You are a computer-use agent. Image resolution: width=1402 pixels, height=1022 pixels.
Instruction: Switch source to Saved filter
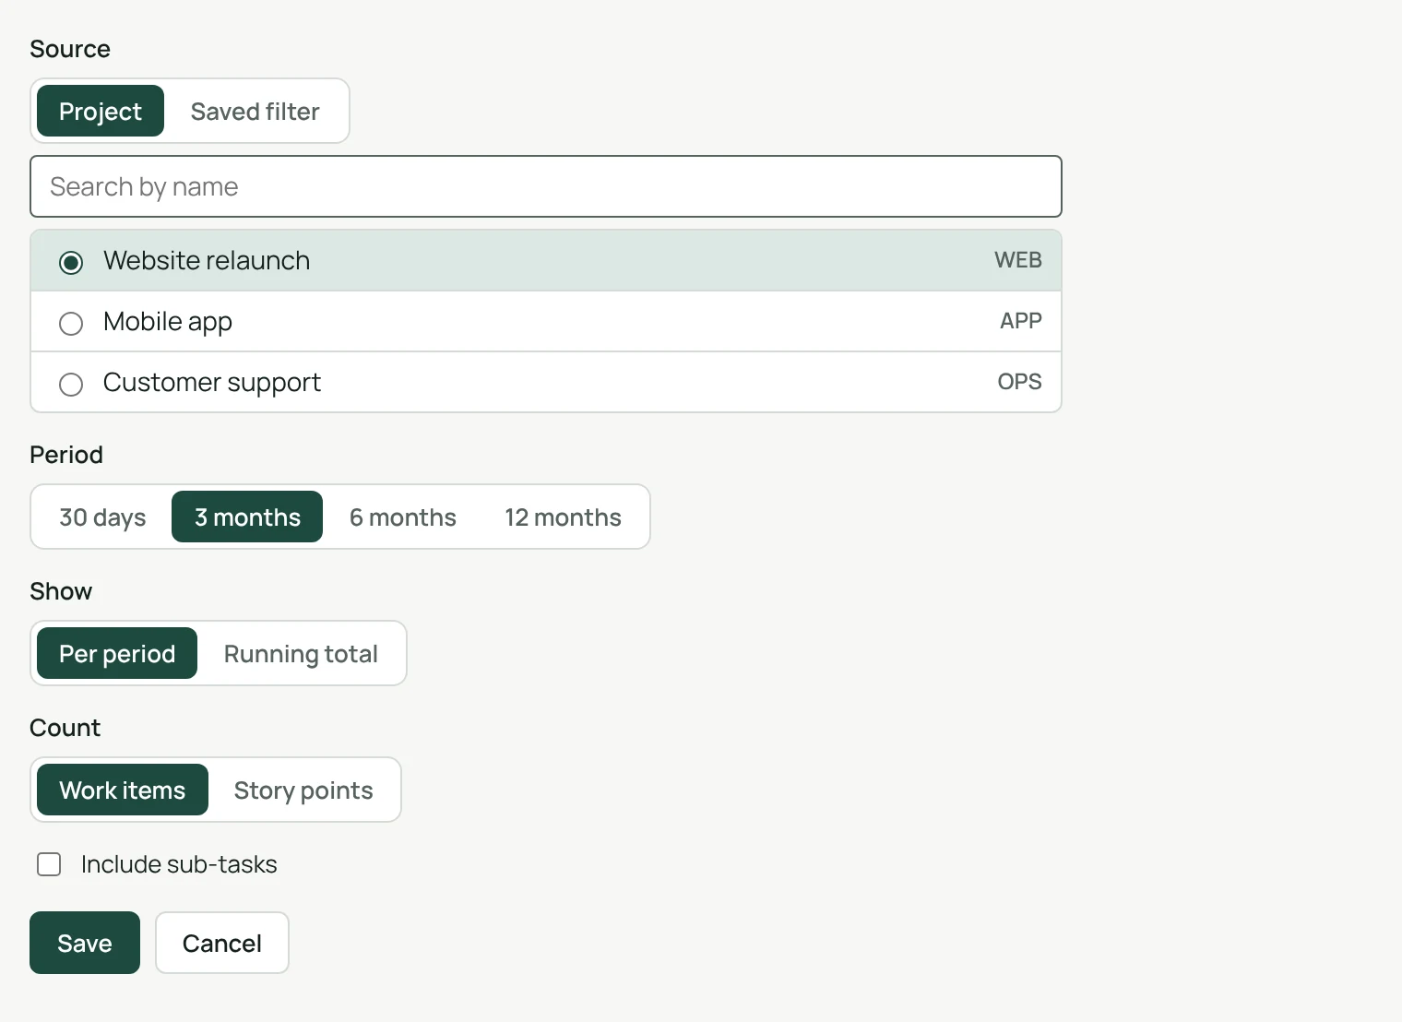click(255, 111)
